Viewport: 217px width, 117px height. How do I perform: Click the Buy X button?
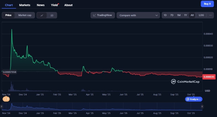(x=207, y=4)
